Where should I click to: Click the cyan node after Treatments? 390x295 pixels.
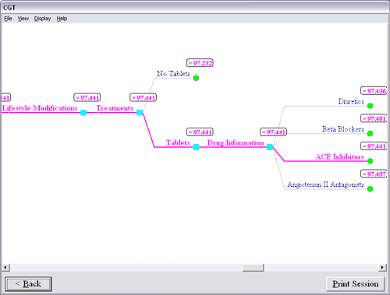pos(140,112)
